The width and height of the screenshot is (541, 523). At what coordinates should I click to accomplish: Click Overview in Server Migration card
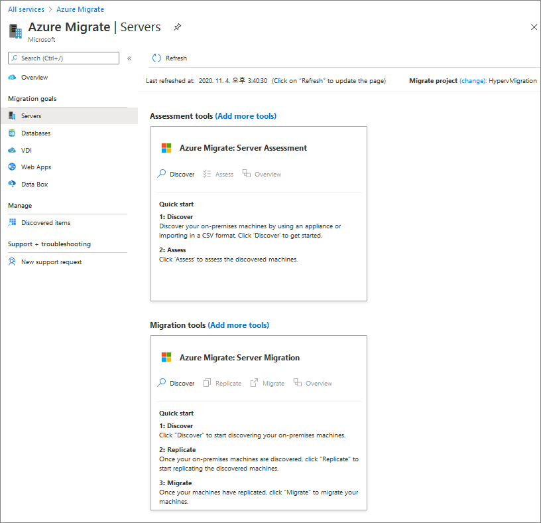[x=319, y=384]
